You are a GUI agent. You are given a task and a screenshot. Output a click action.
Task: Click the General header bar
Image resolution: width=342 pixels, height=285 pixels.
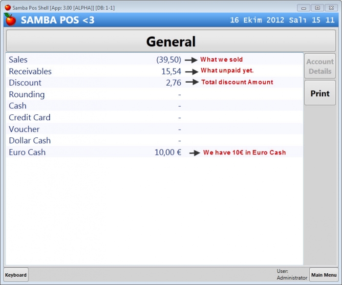tap(171, 41)
